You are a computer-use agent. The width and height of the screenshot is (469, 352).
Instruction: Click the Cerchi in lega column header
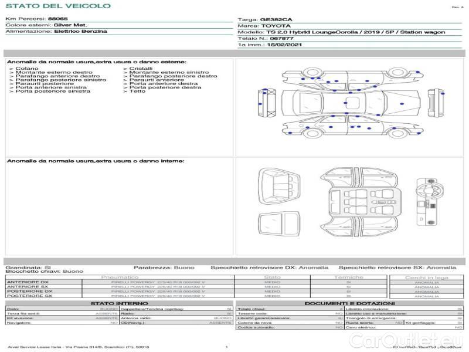pyautogui.click(x=427, y=277)
